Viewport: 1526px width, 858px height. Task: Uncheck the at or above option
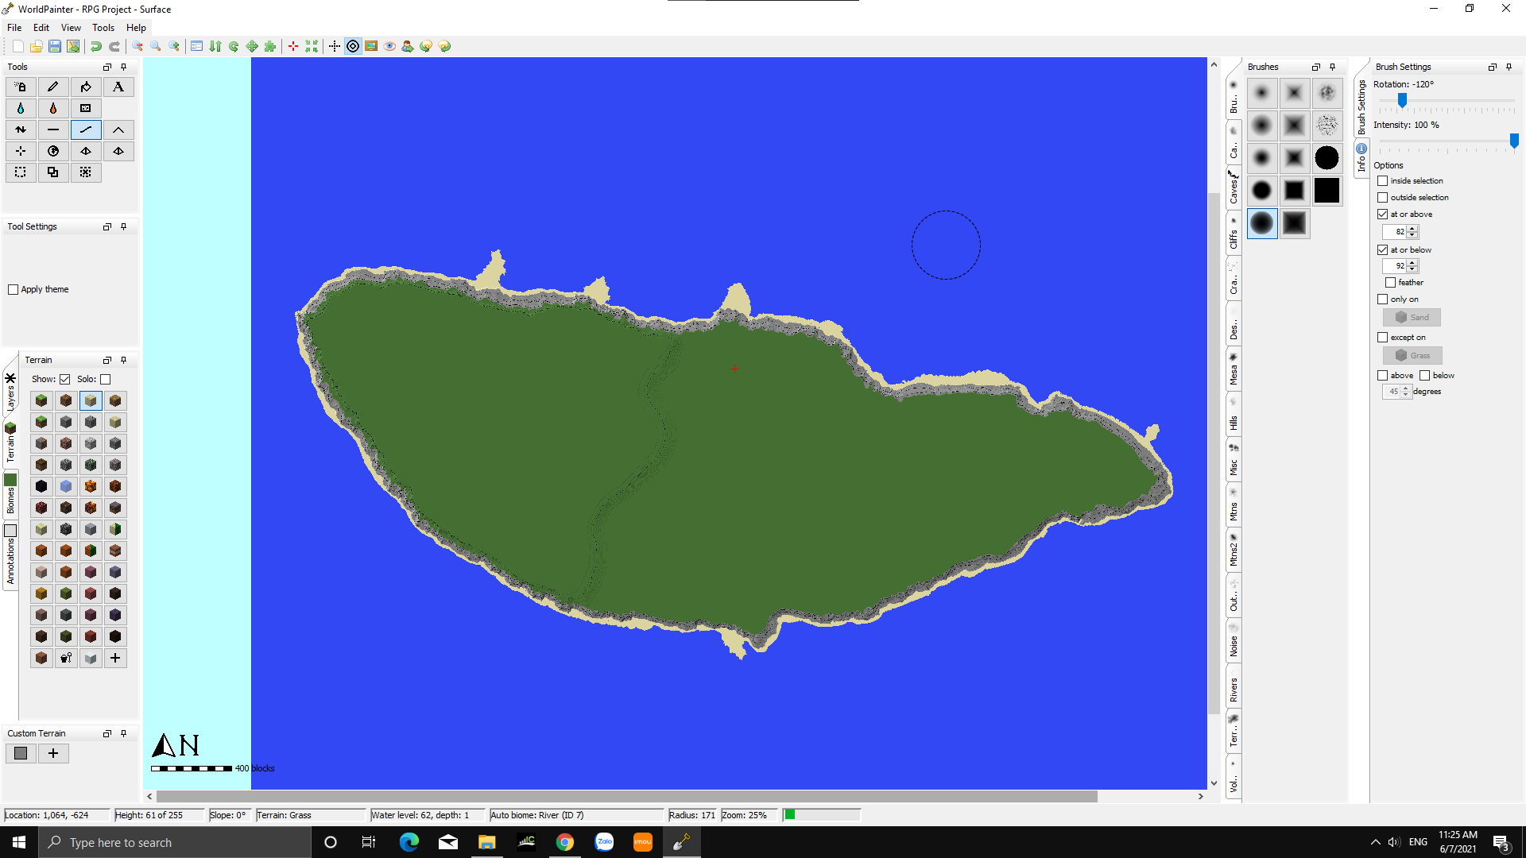1383,214
